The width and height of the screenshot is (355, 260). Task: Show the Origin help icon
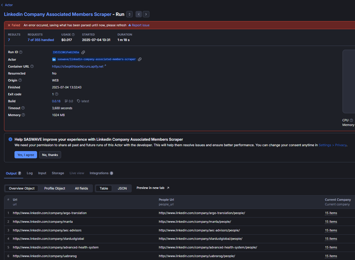tap(20, 80)
